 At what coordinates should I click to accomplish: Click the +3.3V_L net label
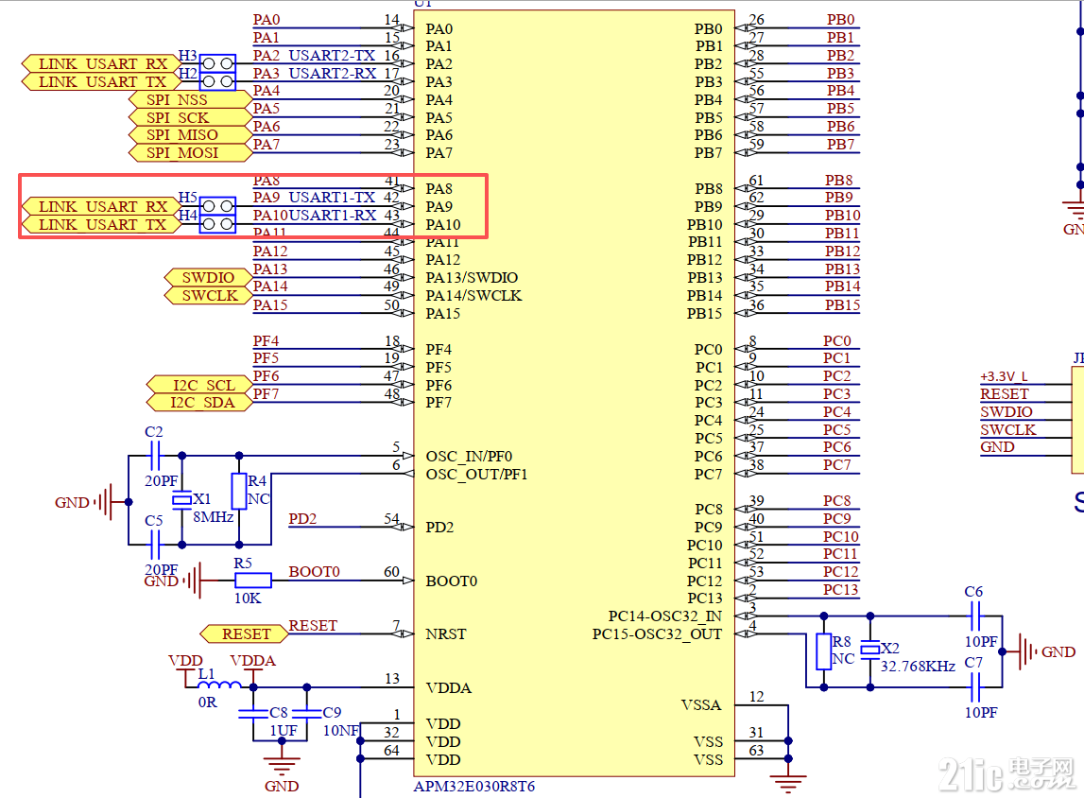click(1004, 376)
